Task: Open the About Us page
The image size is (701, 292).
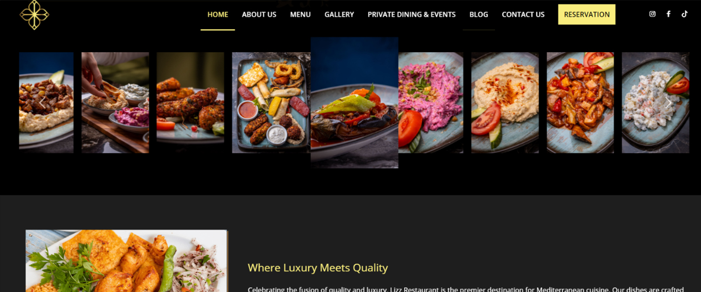Action: click(259, 15)
